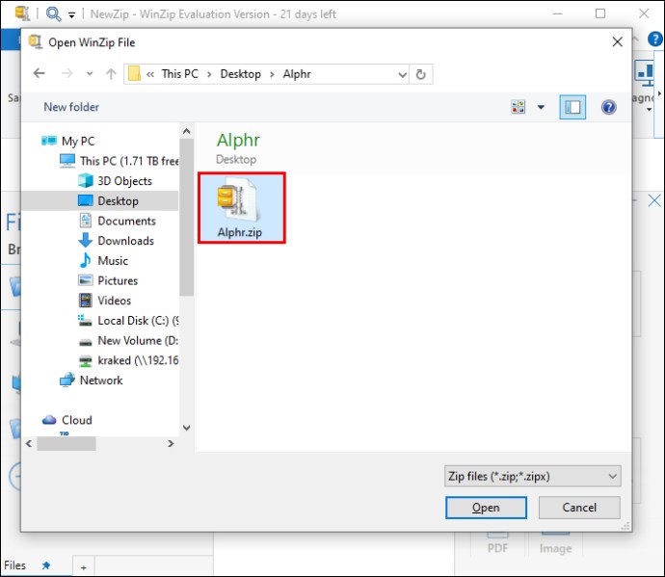Click WinZip help icon in main window

[655, 39]
